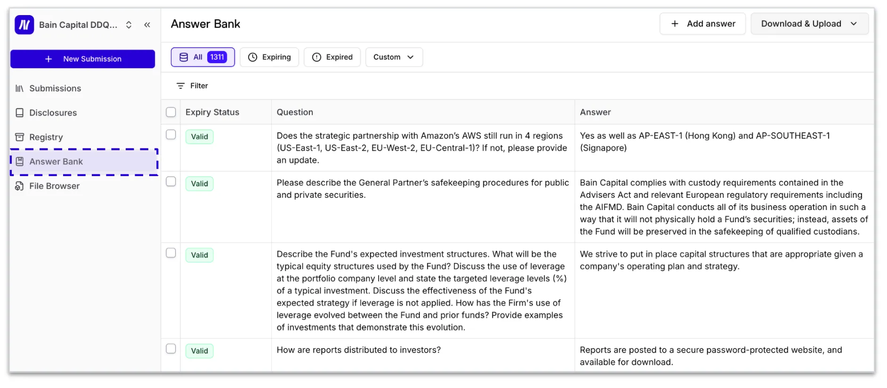Collapse the sidebar with double-chevron icon

(147, 25)
